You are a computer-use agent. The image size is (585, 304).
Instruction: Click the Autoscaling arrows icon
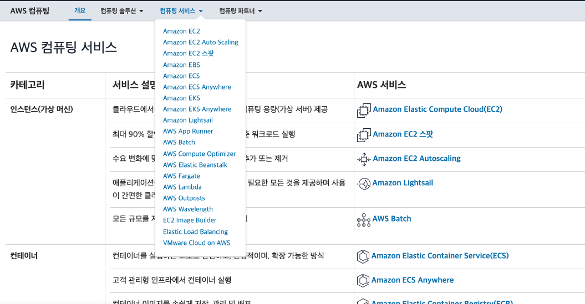pyautogui.click(x=364, y=159)
